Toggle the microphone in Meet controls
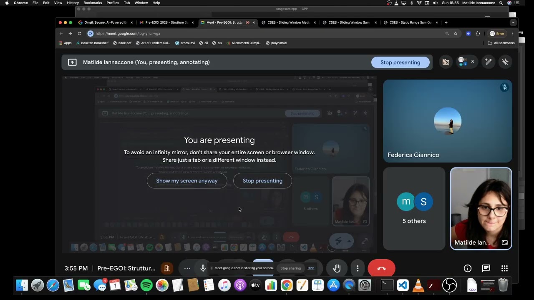The height and width of the screenshot is (300, 534). point(203,268)
